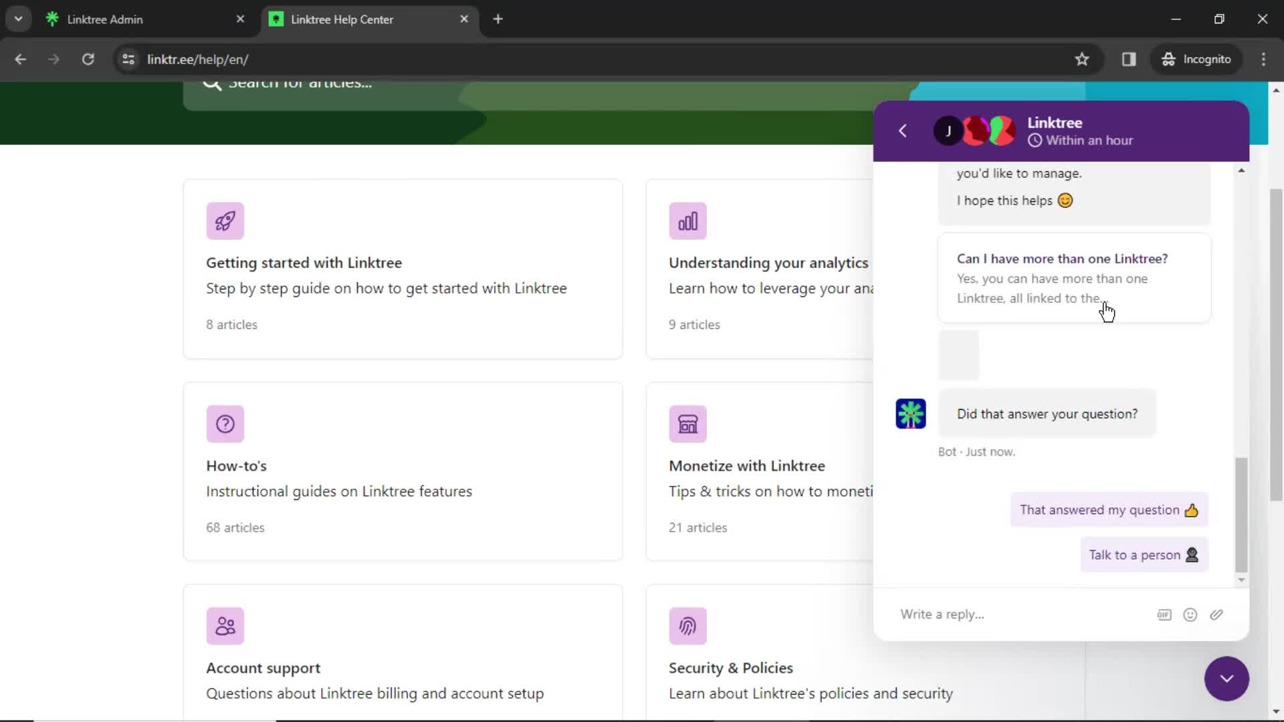Click the search magnifier icon
The width and height of the screenshot is (1284, 722).
212,84
